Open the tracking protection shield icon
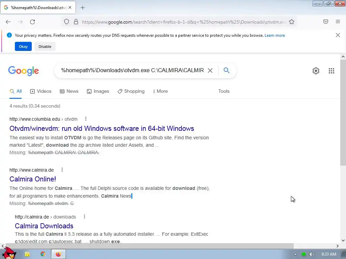Screen dimensions: 346x259 pos(67,22)
